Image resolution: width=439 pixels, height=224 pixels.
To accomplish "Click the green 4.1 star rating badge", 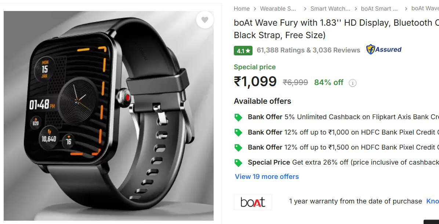I will [243, 51].
